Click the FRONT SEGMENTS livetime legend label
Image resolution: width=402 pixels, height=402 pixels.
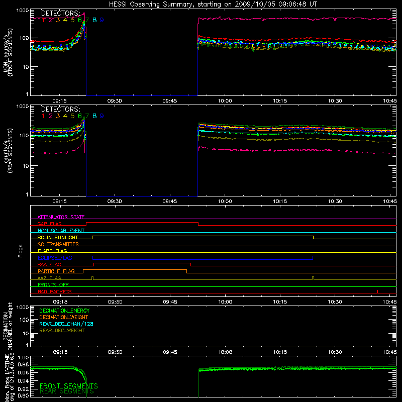click(69, 386)
